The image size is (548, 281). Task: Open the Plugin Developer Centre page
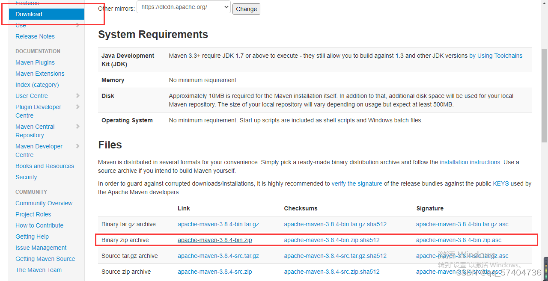coord(38,111)
